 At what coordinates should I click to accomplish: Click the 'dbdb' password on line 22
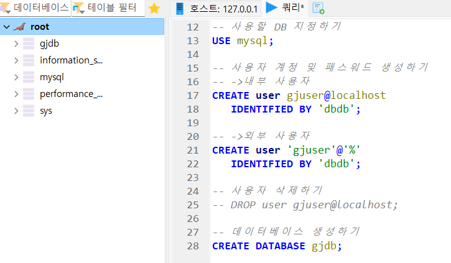click(x=337, y=164)
